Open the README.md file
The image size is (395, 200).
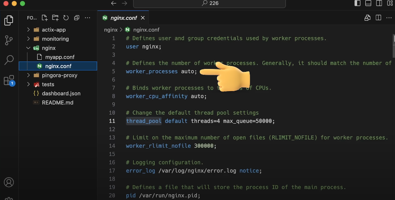point(58,103)
